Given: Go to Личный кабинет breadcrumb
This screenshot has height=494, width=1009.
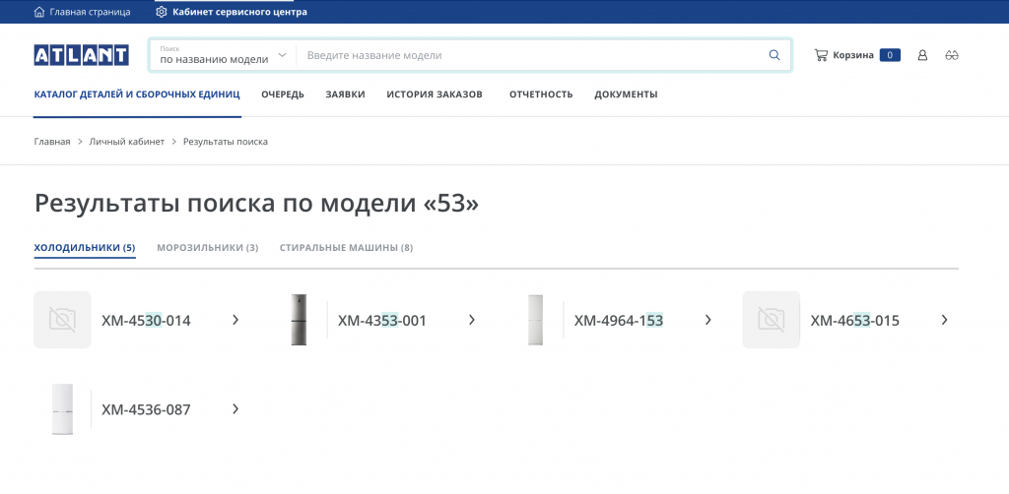Looking at the screenshot, I should [127, 142].
